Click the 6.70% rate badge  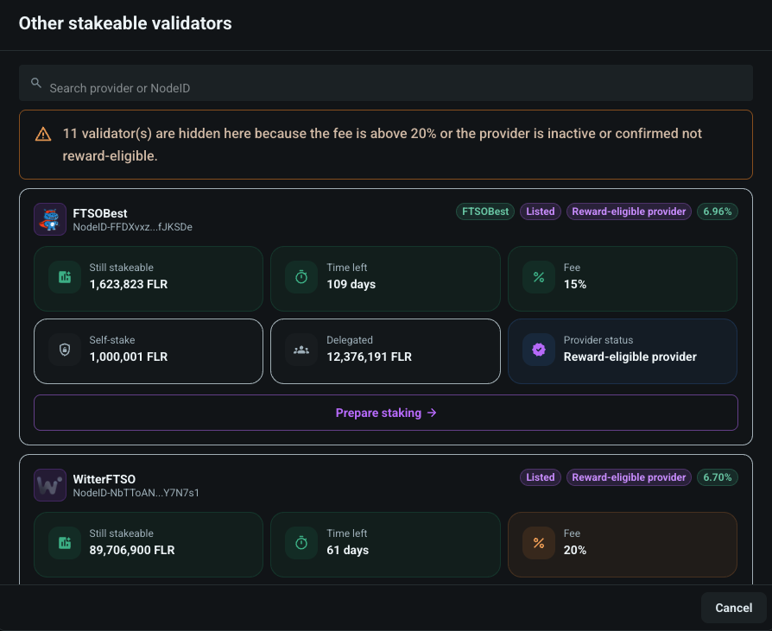(718, 477)
